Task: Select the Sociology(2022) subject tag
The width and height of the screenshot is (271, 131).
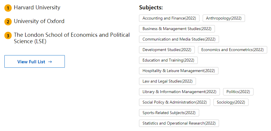Action: point(231,102)
